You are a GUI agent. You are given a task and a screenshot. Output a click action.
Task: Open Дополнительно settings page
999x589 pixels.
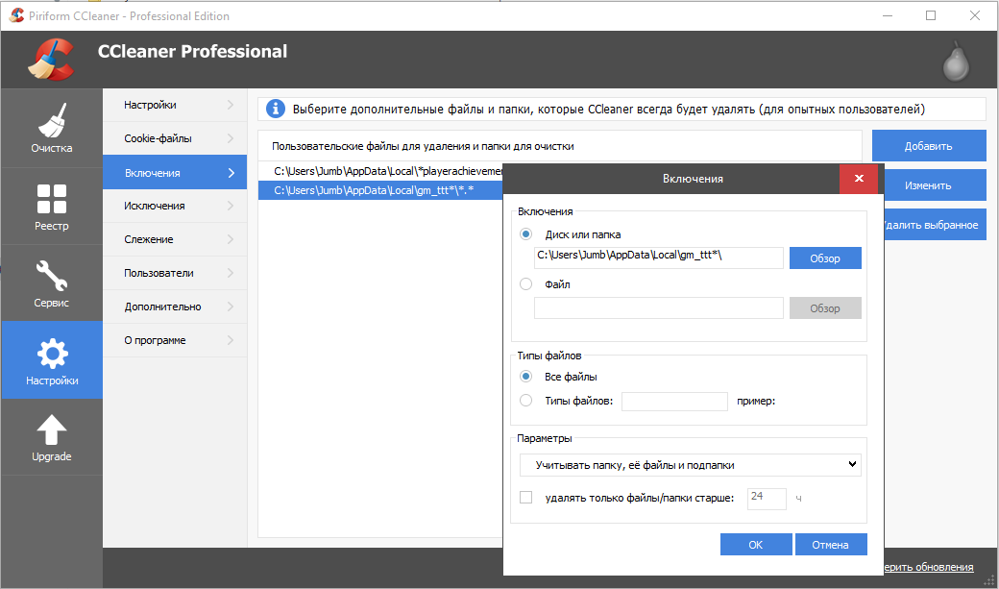[175, 307]
